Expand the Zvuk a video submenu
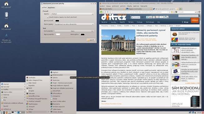 click(x=13, y=92)
